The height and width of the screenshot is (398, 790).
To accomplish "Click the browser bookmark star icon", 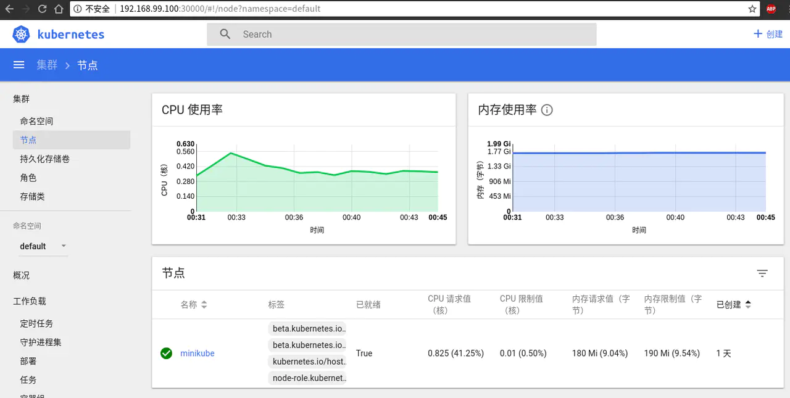I will pos(752,9).
